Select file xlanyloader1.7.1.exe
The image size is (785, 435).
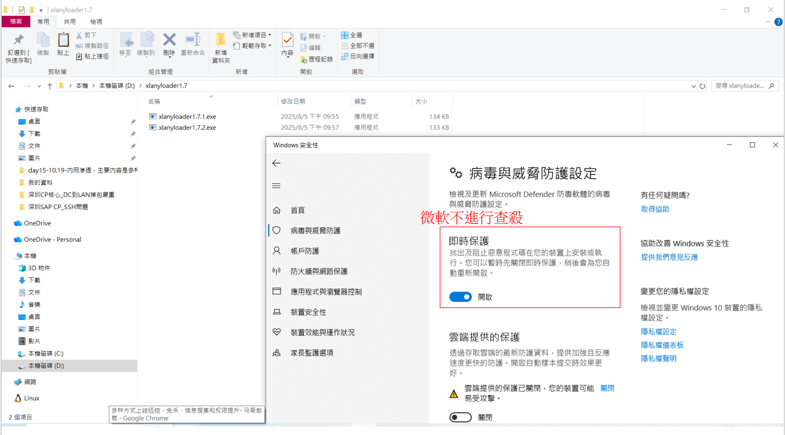point(187,117)
